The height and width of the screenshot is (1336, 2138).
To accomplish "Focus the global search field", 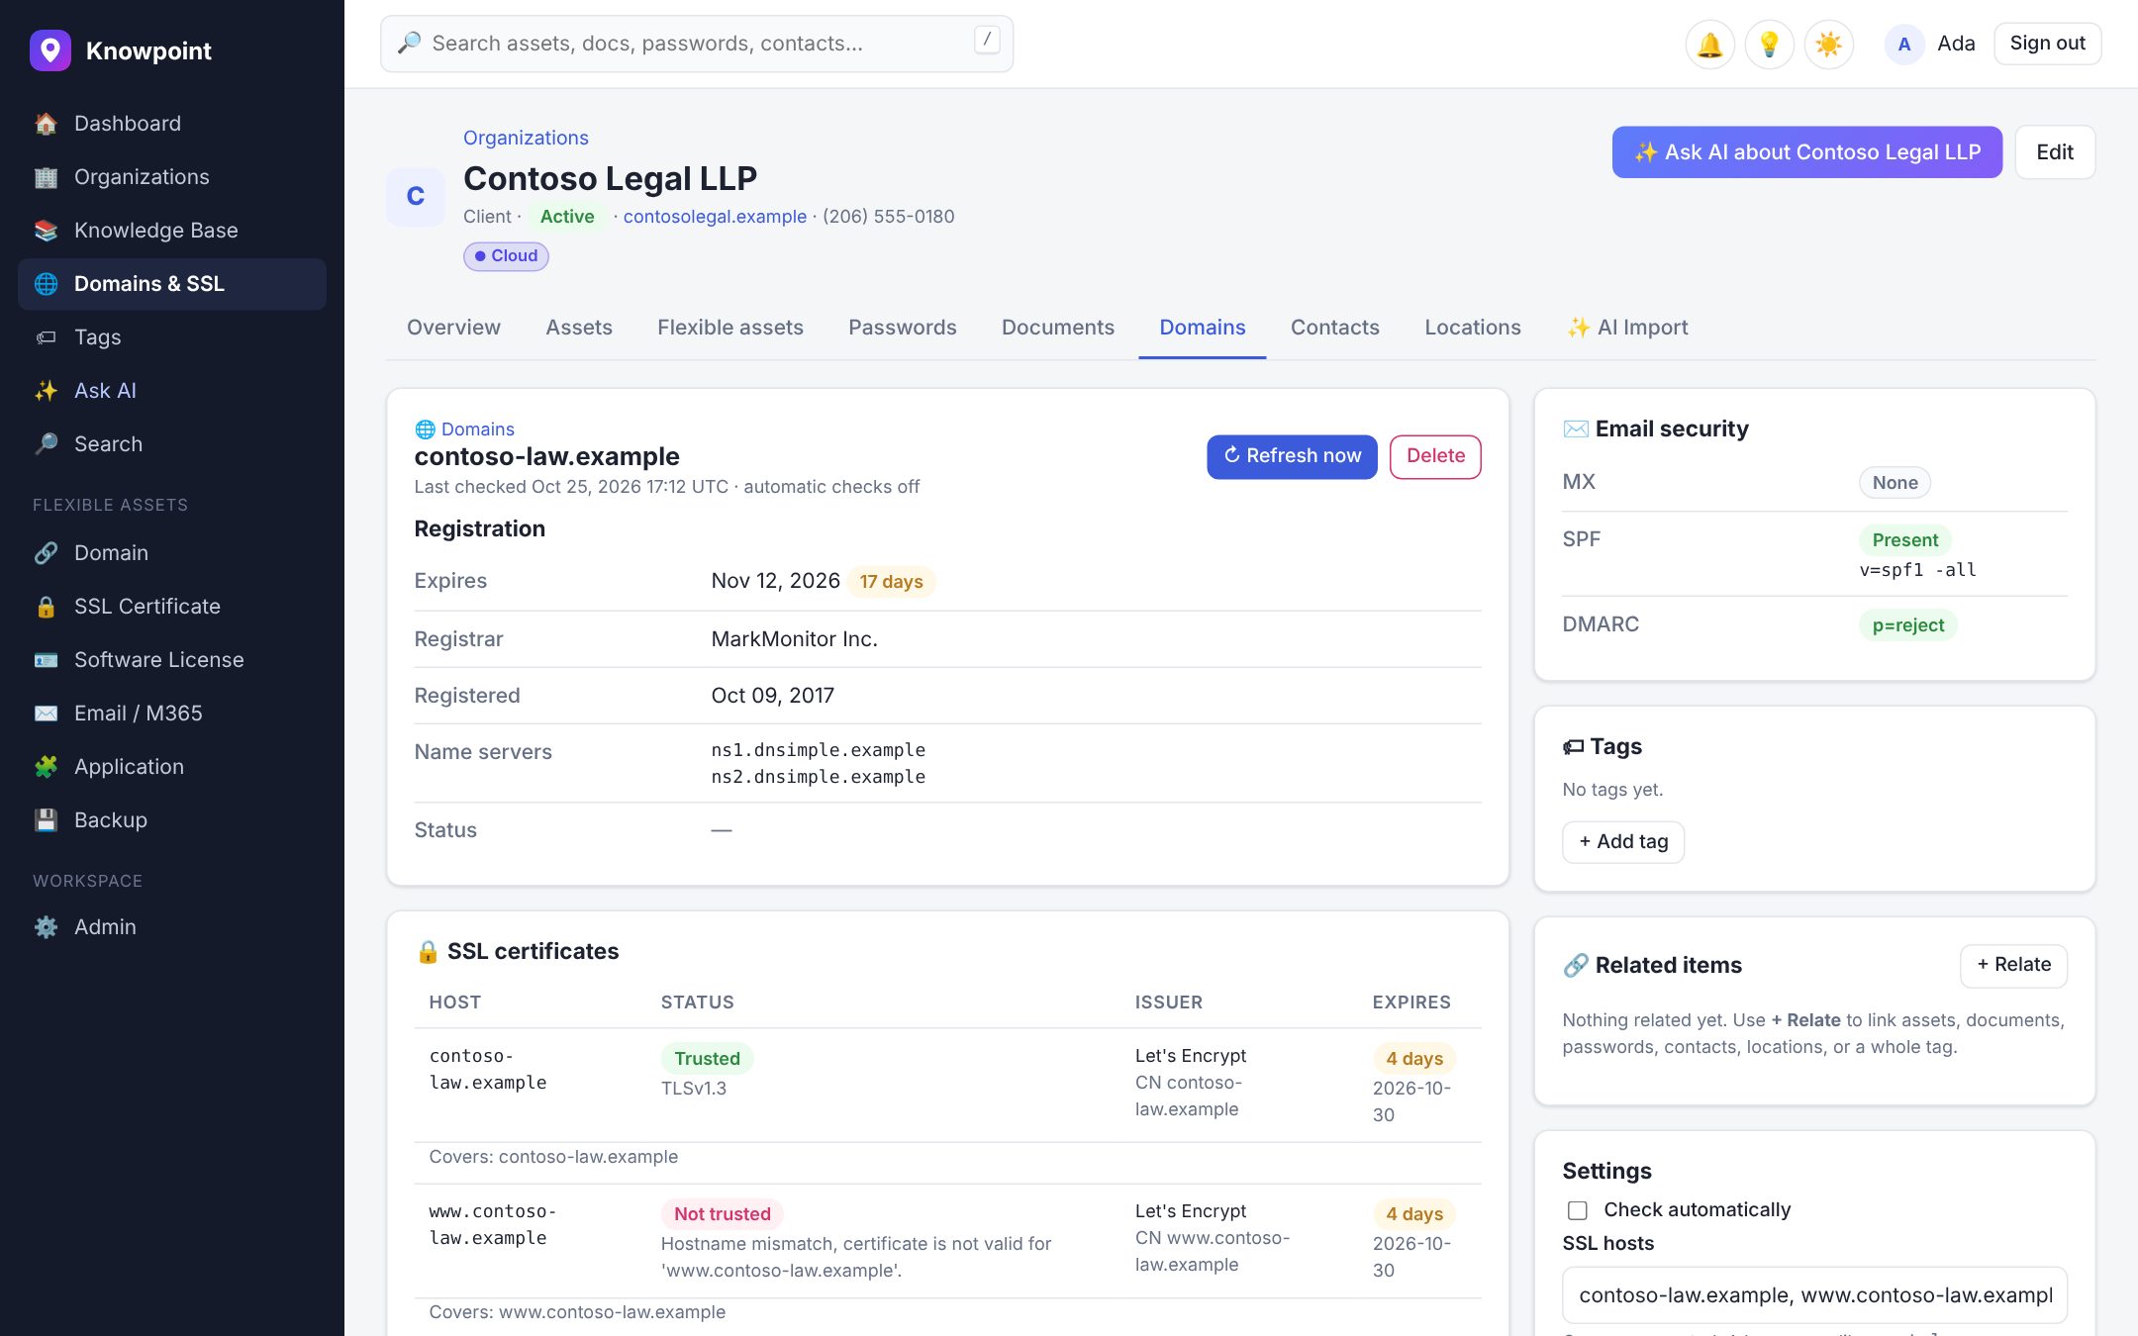I will point(697,44).
